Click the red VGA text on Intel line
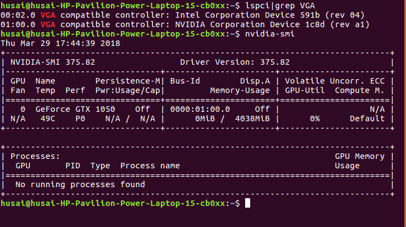 coord(48,15)
